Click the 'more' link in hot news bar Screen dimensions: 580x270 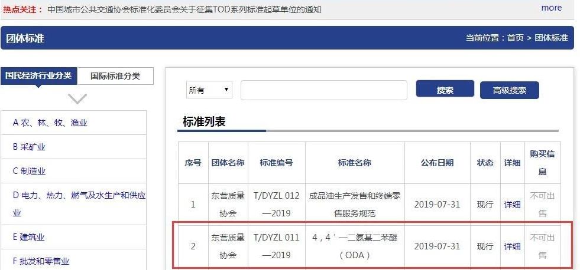[x=551, y=8]
